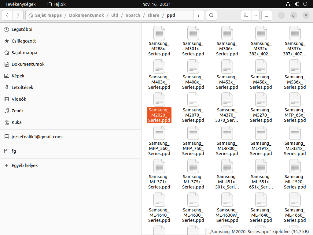Navigate to uld in the path bar
This screenshot has width=313, height=235.
pyautogui.click(x=115, y=15)
